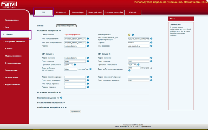Click SIP Server 1 registration expiry field

(70, 69)
